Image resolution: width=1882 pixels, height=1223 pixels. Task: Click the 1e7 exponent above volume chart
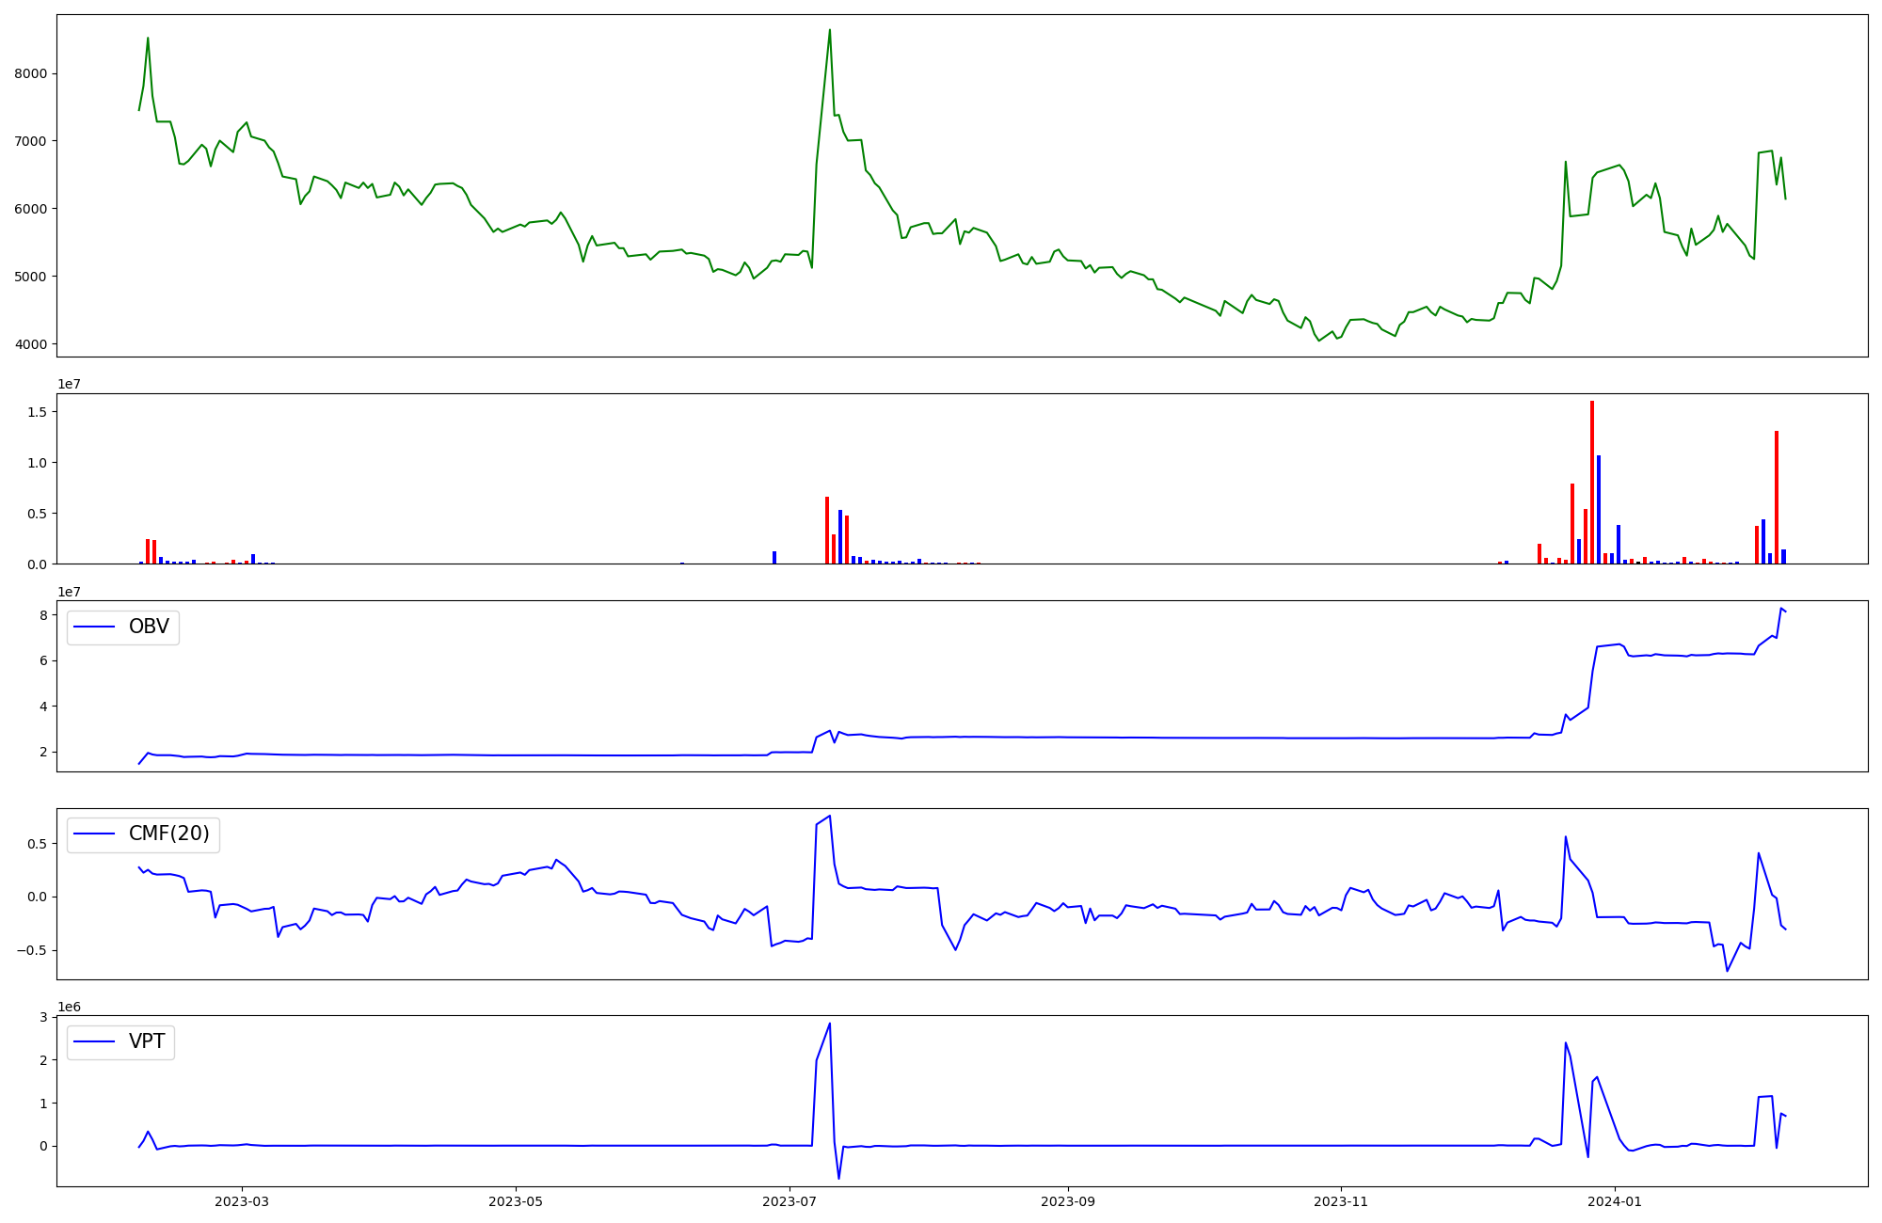coord(69,385)
